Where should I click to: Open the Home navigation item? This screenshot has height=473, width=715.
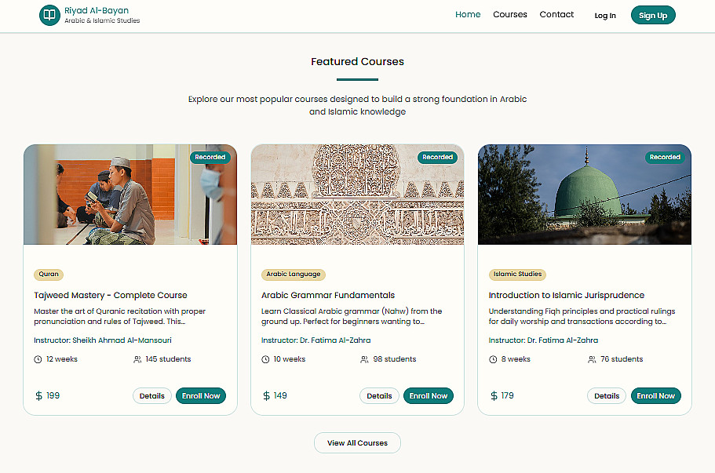point(468,14)
